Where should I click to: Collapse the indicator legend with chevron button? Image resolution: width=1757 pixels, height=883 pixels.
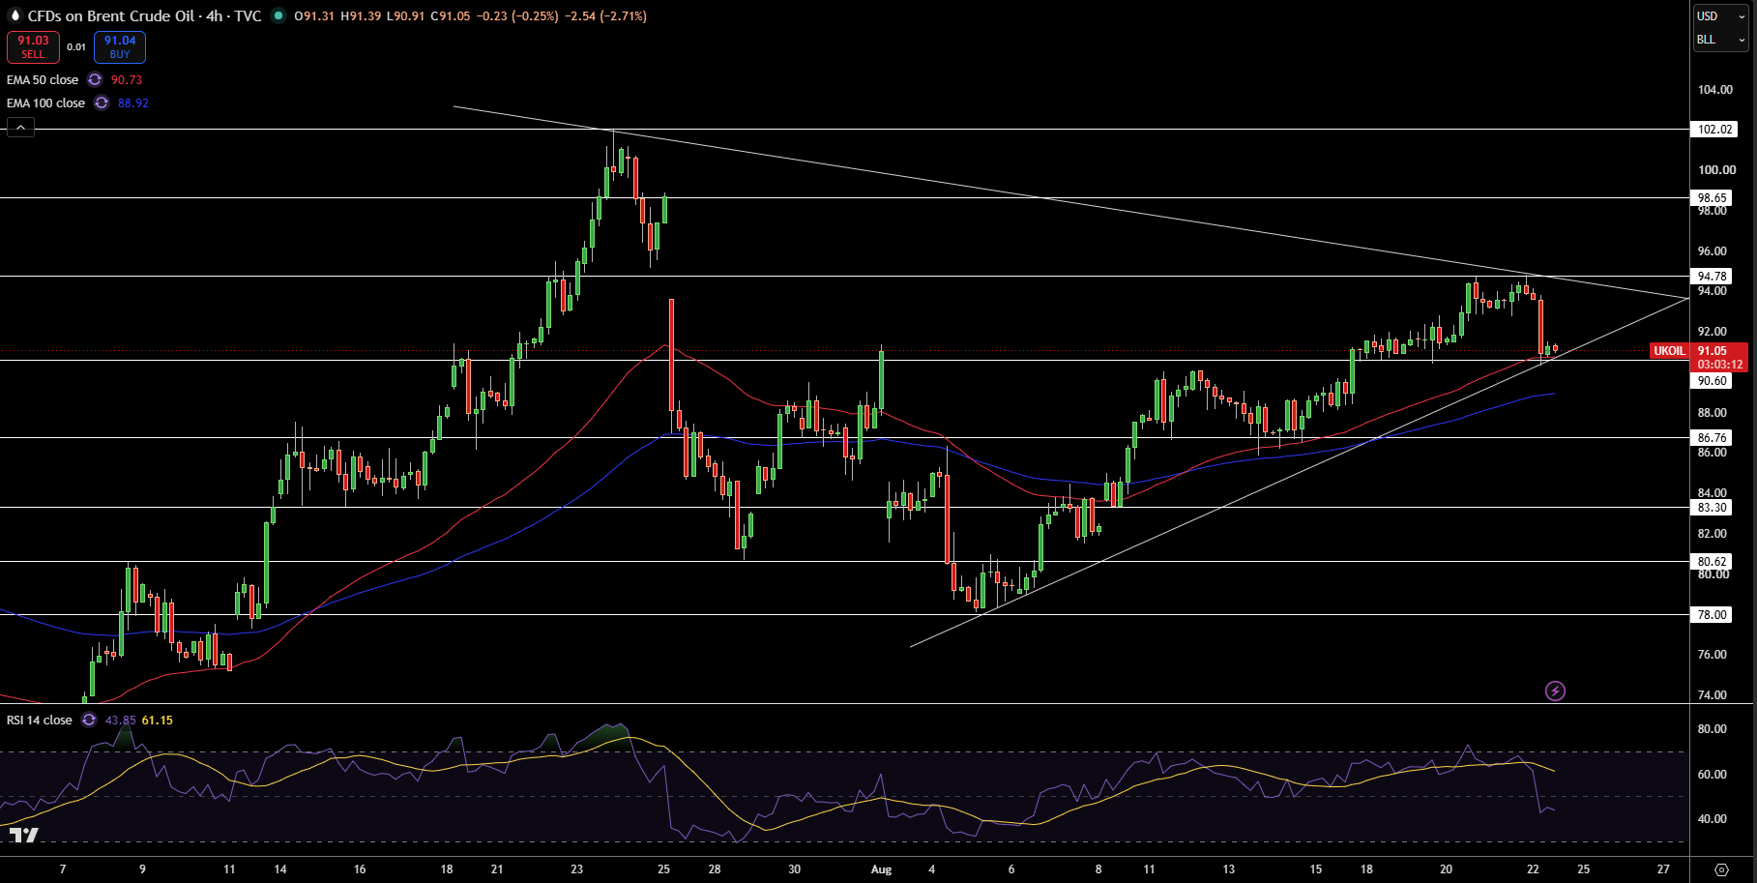click(x=20, y=127)
